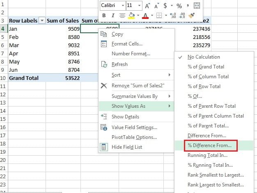Toggle italic in mini toolbar
The width and height of the screenshot is (257, 193).
113,16
